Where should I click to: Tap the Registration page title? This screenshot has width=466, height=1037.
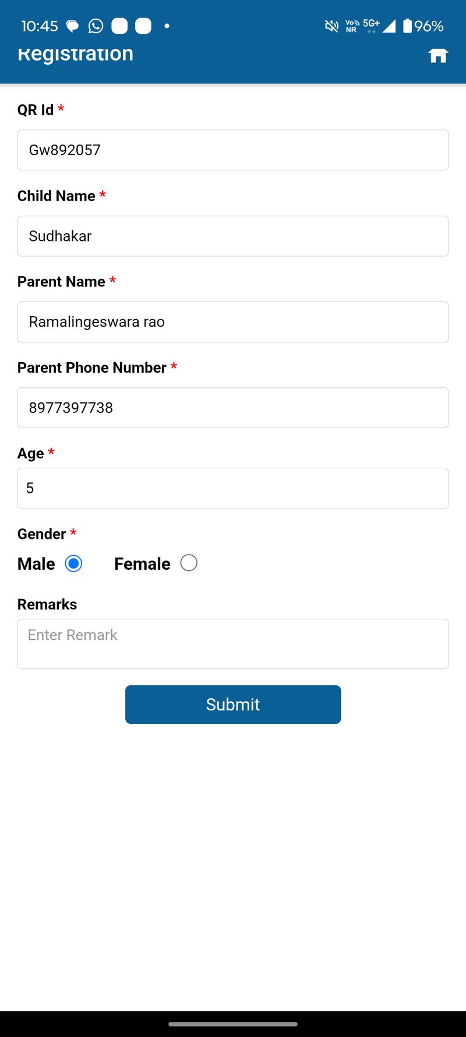coord(76,54)
